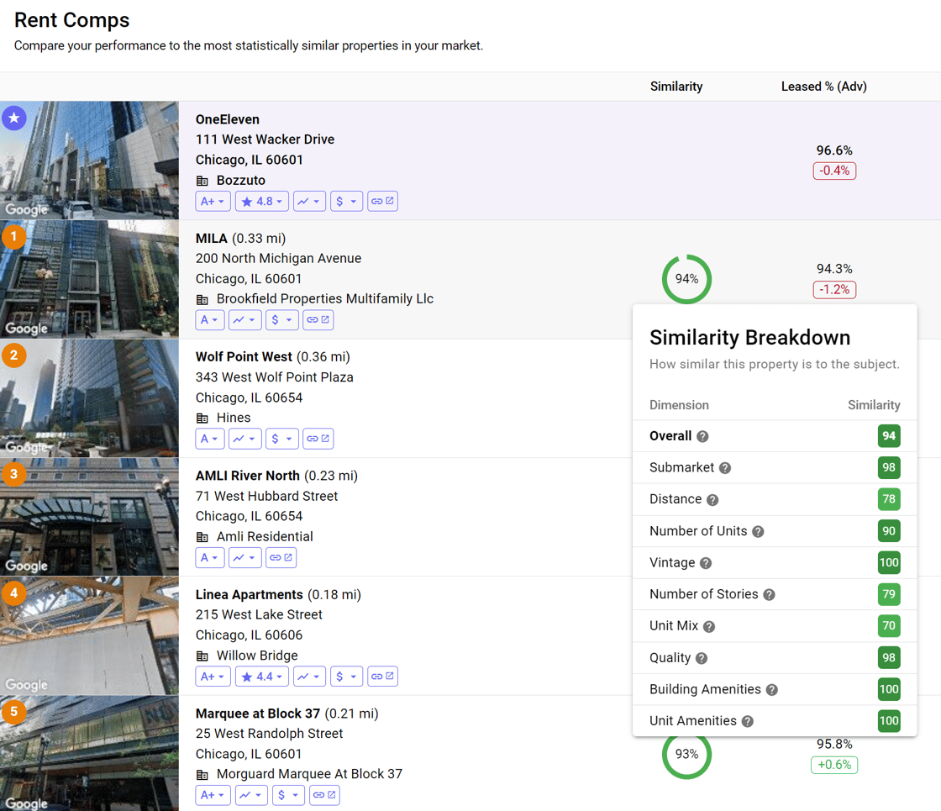Open the OneEleven external link icon
941x811 pixels.
click(x=382, y=201)
